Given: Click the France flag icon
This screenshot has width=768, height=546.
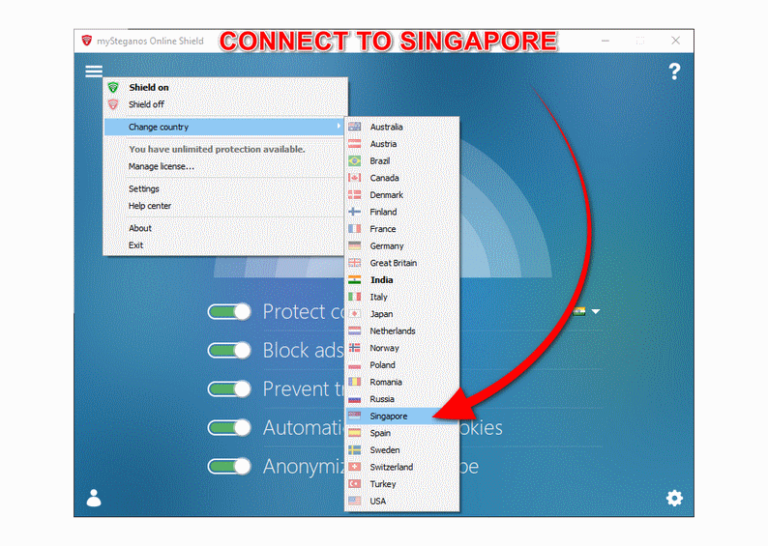Looking at the screenshot, I should 355,228.
